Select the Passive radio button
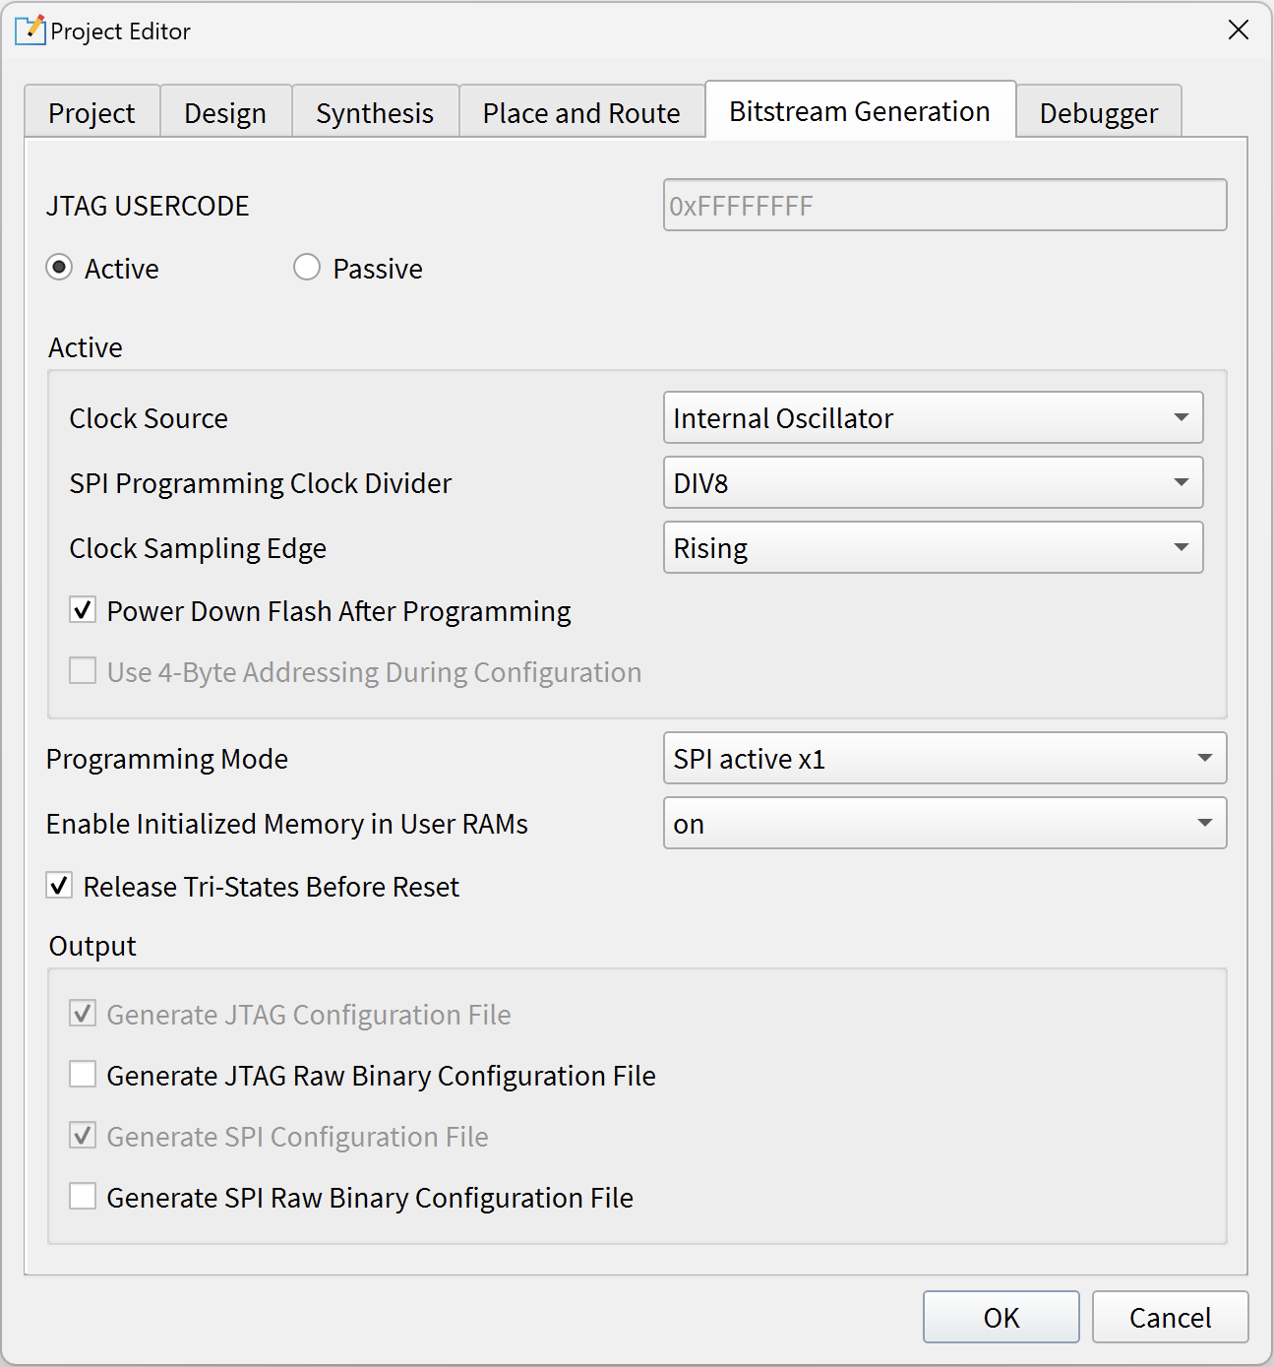This screenshot has height=1367, width=1274. [307, 268]
